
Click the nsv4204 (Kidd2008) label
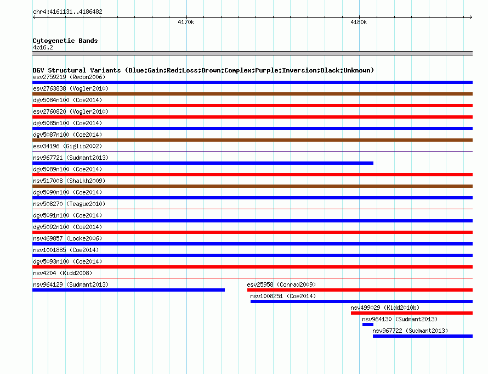point(63,273)
